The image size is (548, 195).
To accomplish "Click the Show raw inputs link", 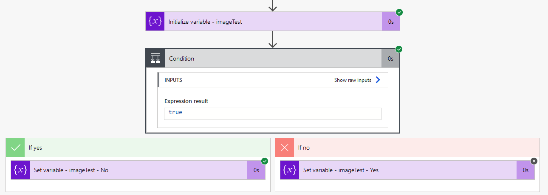I will point(353,80).
